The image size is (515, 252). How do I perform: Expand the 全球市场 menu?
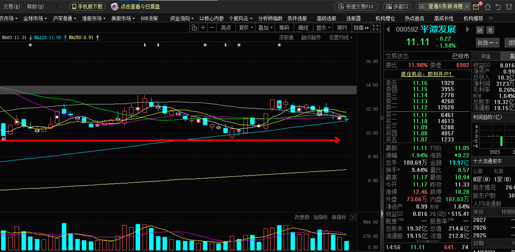[35, 18]
